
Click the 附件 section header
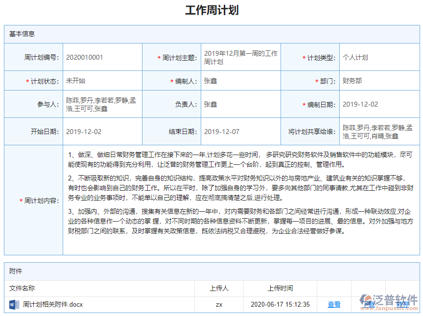coord(15,271)
